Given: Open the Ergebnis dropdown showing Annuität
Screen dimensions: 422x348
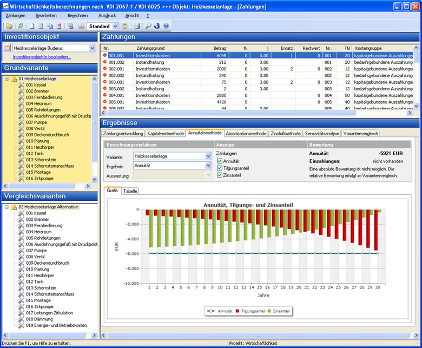Looking at the screenshot, I should coord(208,166).
